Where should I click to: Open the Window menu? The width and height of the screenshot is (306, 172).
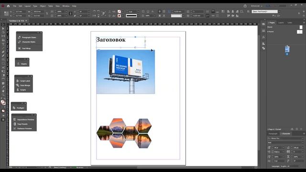pos(66,6)
